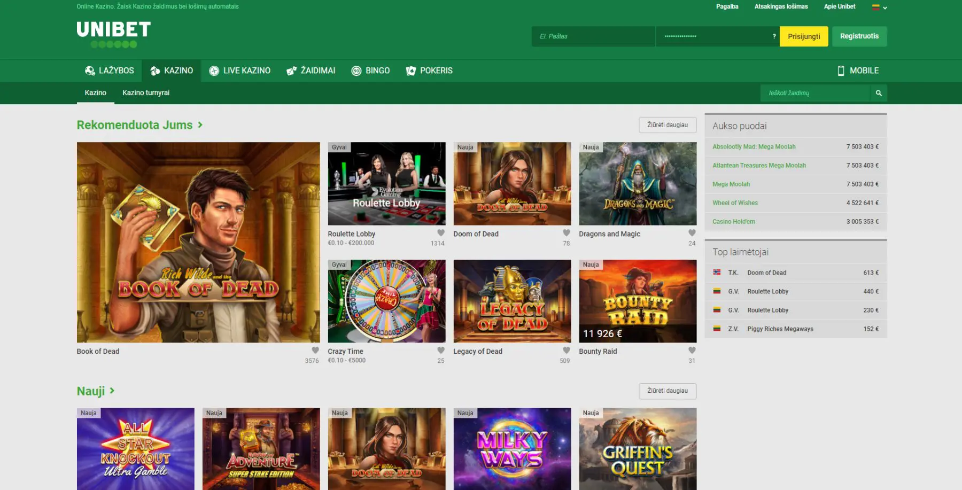Image resolution: width=962 pixels, height=490 pixels.
Task: Click the yellow Prisijungti button
Action: (804, 36)
